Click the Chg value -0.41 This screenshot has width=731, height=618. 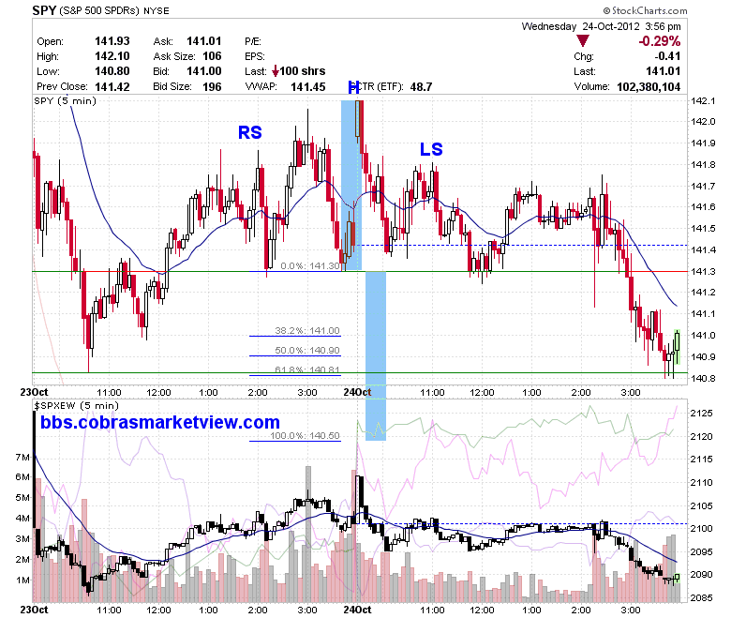tap(667, 56)
